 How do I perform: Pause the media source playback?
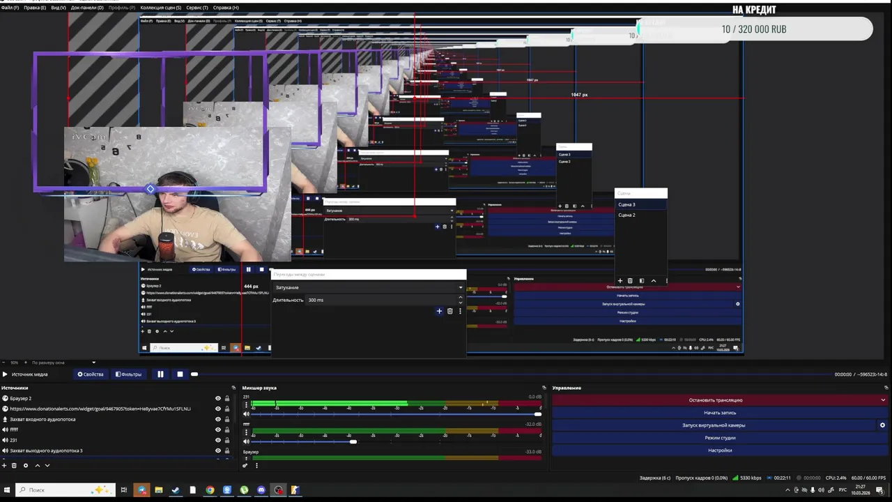[160, 374]
